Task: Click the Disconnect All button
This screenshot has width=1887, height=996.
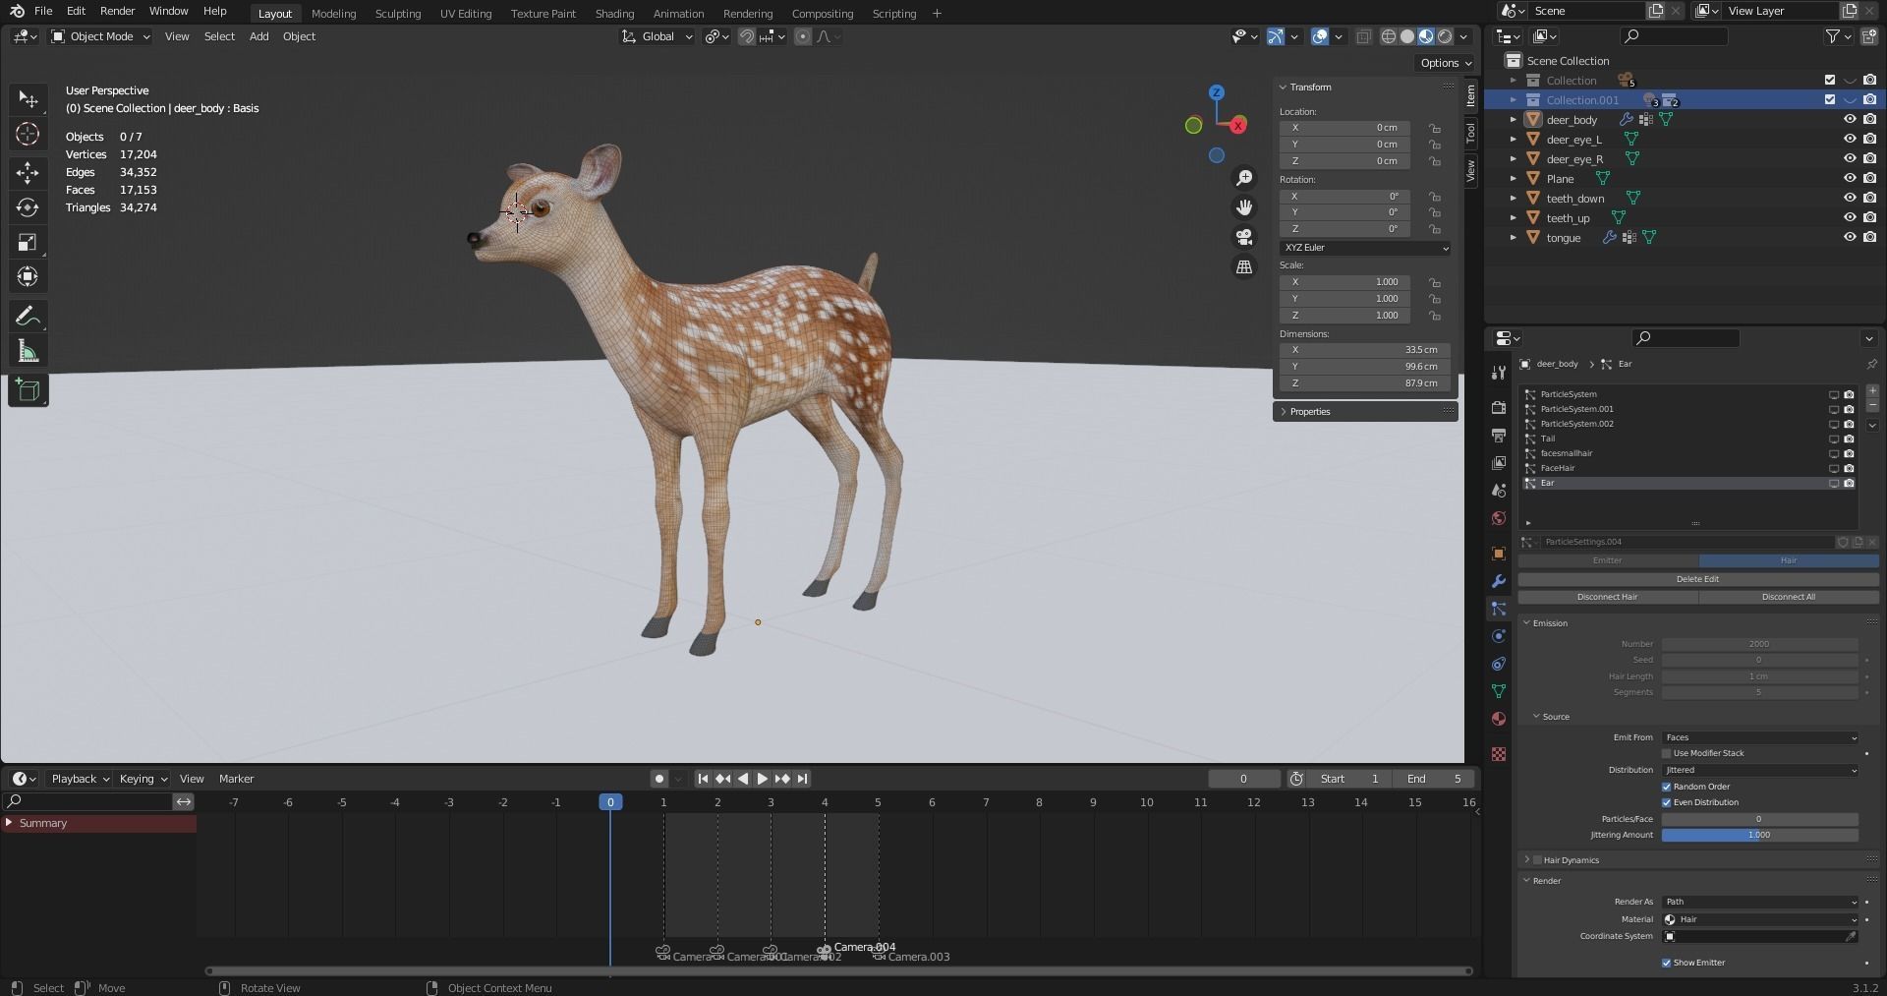Action: [x=1788, y=597]
